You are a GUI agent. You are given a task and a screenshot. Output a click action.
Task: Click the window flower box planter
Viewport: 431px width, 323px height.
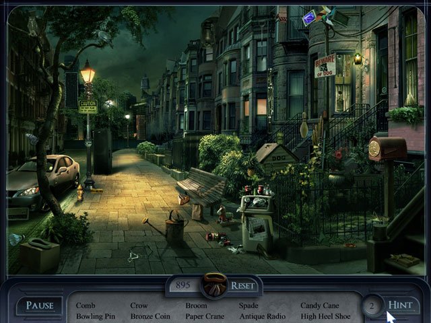tap(405, 118)
